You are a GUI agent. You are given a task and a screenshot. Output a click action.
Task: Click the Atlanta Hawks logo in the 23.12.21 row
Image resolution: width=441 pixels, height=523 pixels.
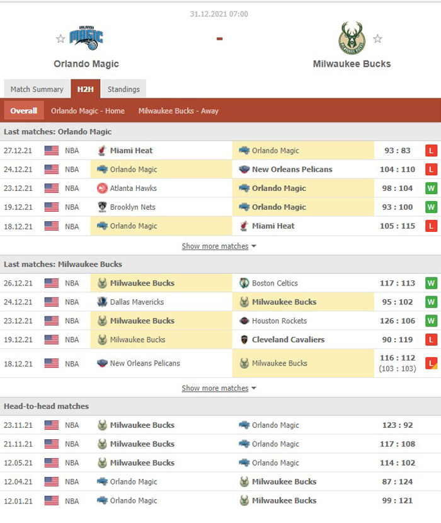tap(102, 188)
